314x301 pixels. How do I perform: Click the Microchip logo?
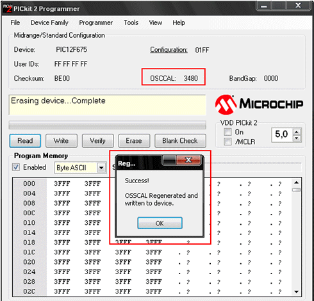pos(259,104)
